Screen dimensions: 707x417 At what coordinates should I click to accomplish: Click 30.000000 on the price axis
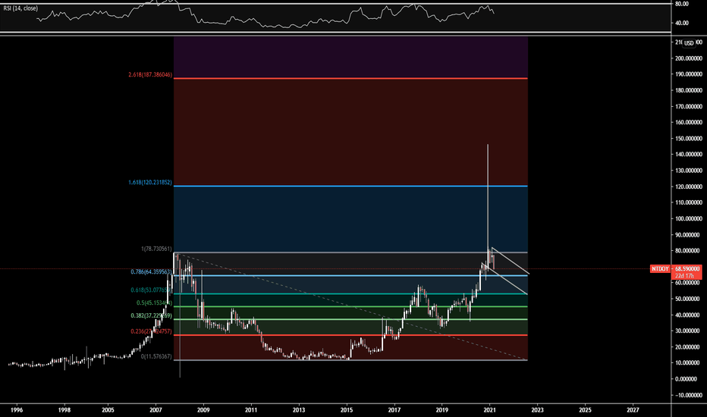point(689,331)
